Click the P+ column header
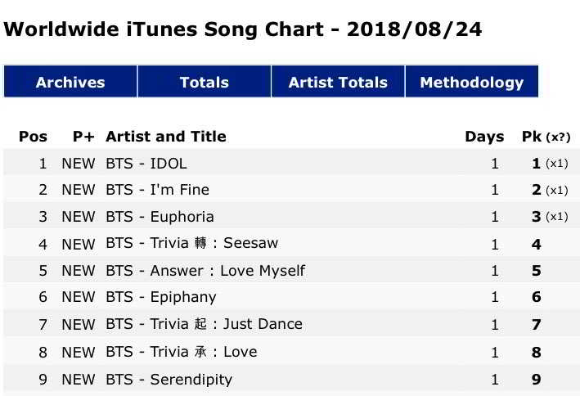Screen dimensions: 580x396 coord(83,137)
